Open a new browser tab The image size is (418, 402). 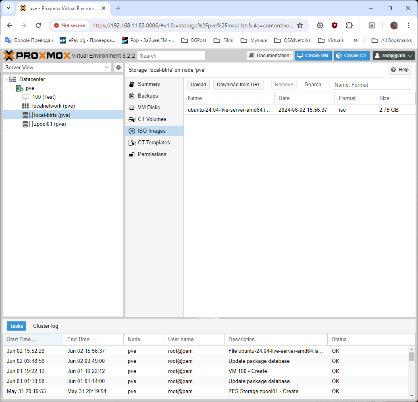(118, 8)
